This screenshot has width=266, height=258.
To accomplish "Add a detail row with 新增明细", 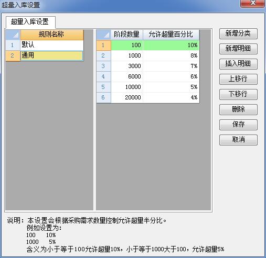I will pyautogui.click(x=238, y=49).
